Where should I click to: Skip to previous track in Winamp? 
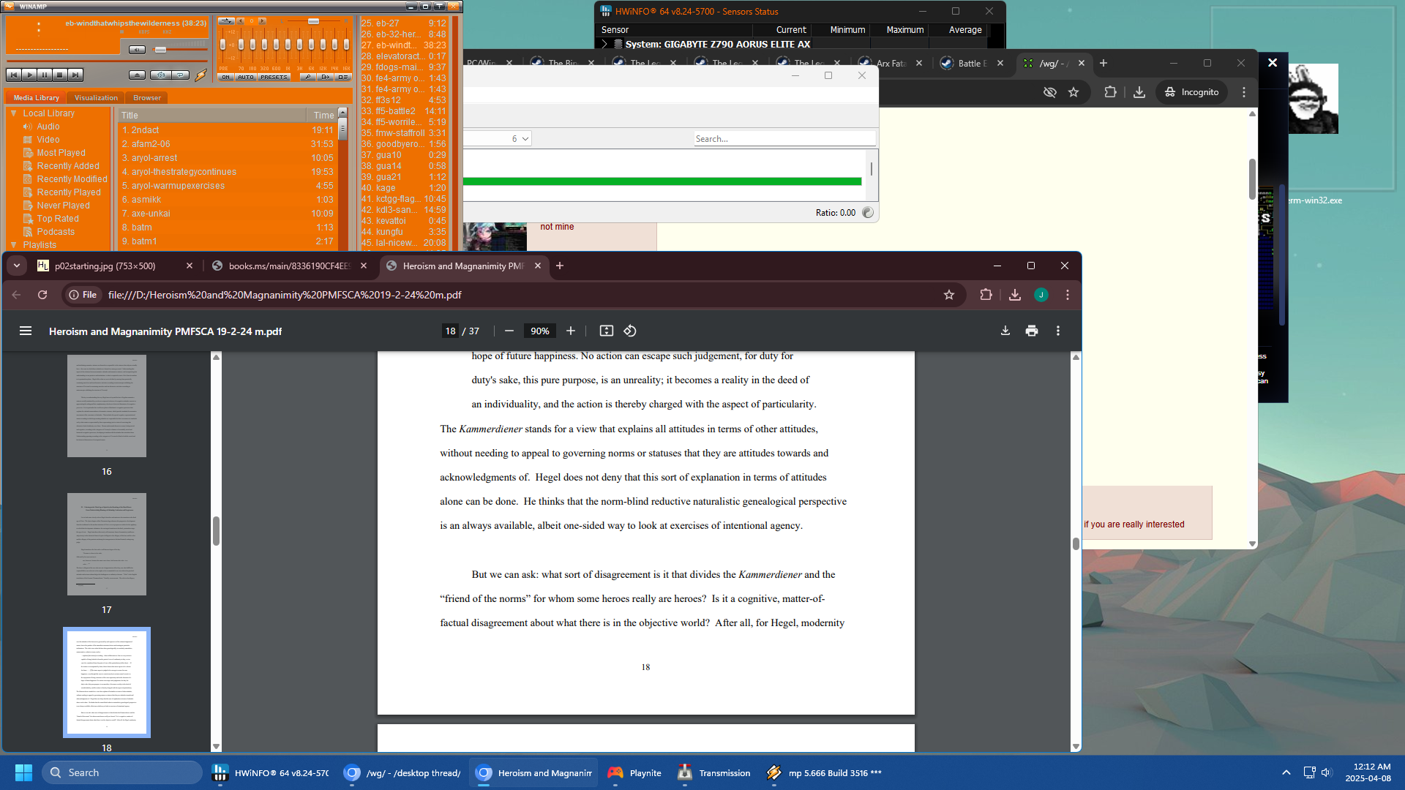pyautogui.click(x=14, y=75)
